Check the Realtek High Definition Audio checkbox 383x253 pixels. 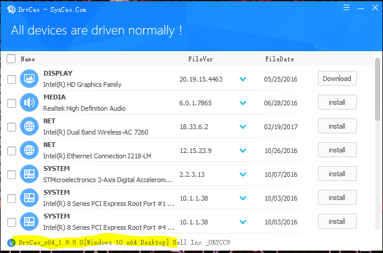(11, 103)
